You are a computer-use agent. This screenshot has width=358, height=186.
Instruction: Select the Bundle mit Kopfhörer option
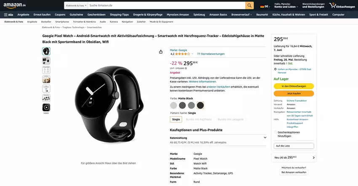click(199, 120)
